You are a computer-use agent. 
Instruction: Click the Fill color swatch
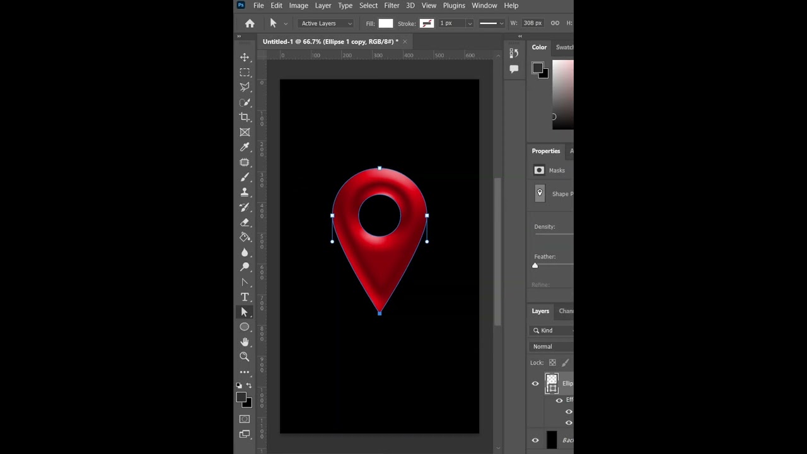[x=386, y=23]
